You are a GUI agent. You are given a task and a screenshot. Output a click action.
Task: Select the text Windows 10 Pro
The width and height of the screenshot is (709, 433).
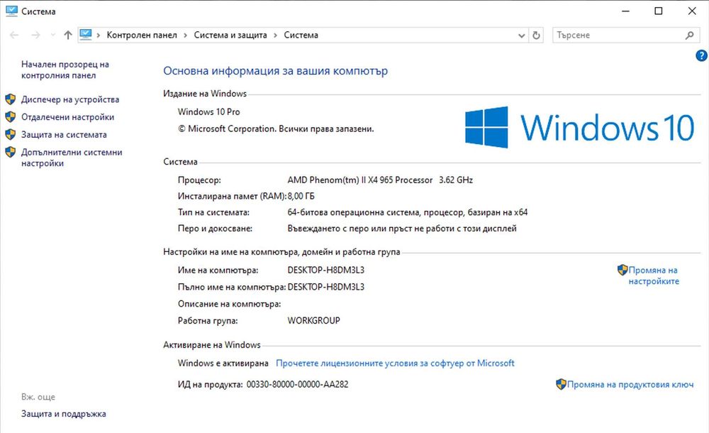click(208, 111)
